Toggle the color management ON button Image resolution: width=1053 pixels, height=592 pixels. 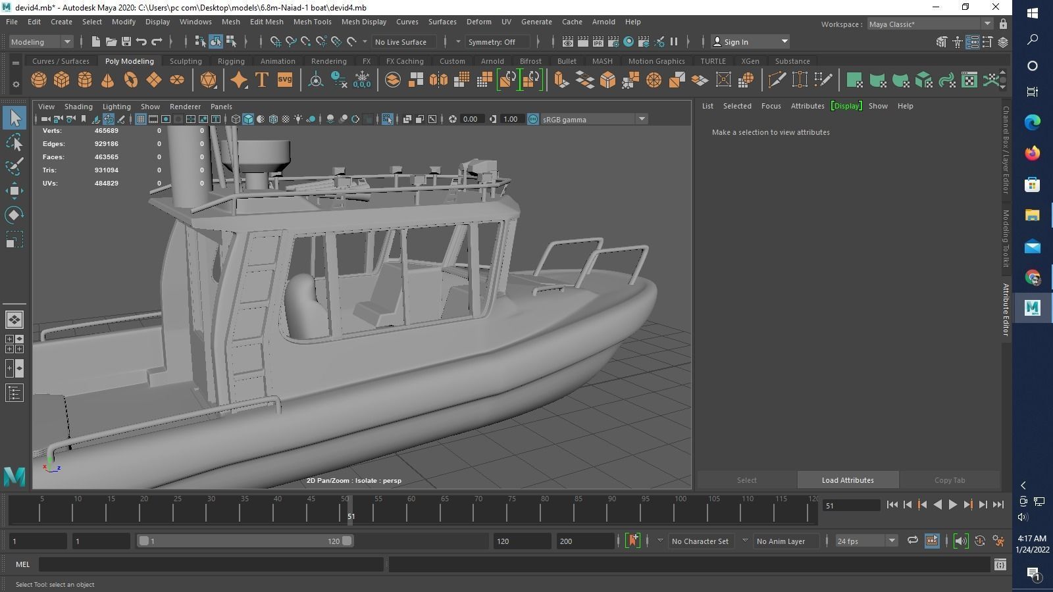coord(533,119)
